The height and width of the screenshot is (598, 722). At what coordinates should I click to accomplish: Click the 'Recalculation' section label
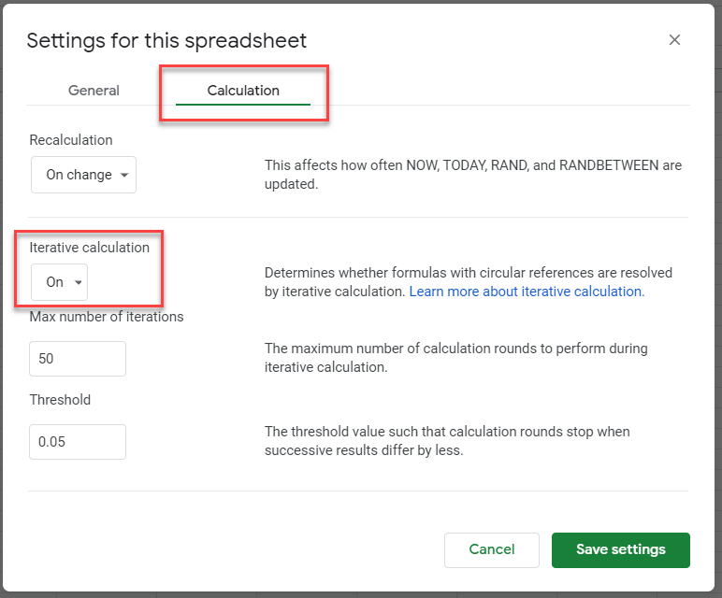tap(71, 140)
